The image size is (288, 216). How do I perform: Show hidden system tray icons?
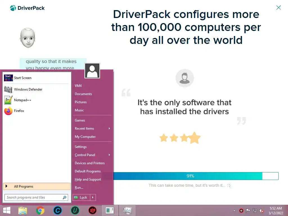click(234, 211)
